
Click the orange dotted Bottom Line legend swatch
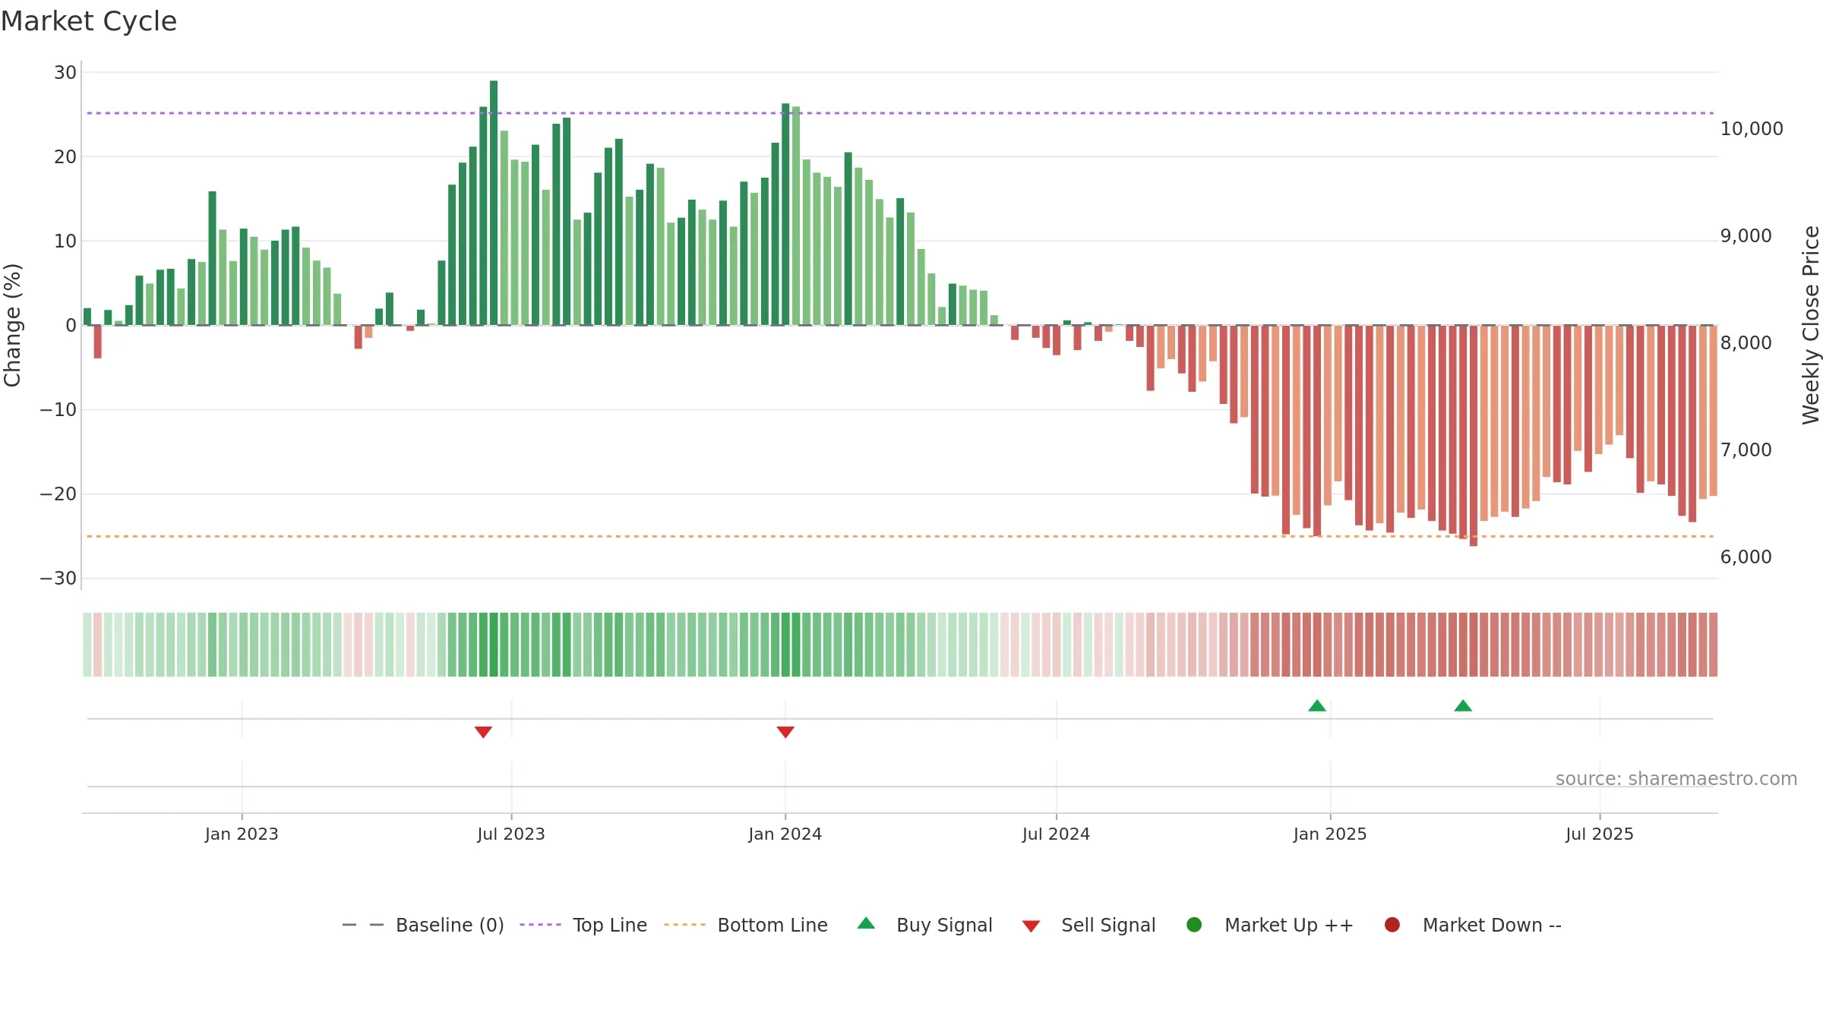pyautogui.click(x=684, y=925)
